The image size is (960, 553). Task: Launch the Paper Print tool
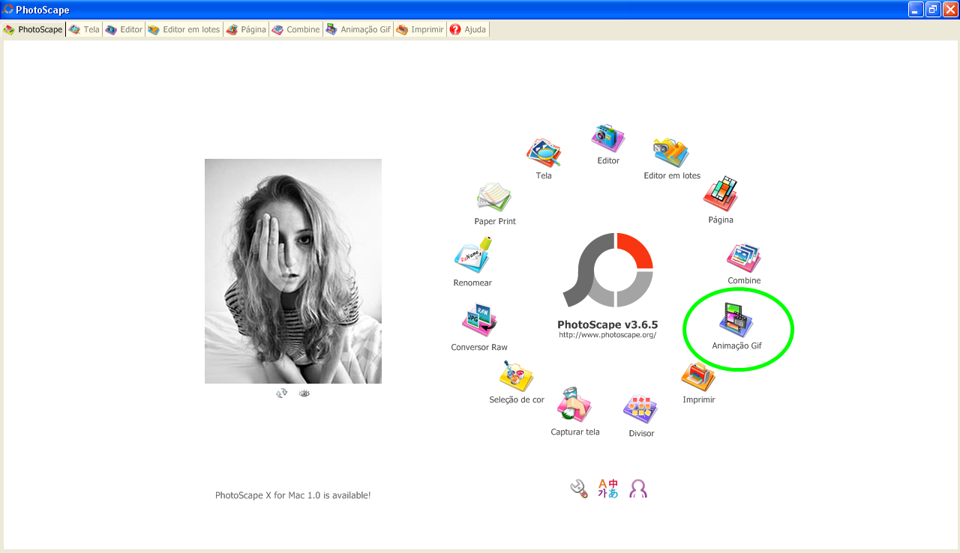coord(494,198)
